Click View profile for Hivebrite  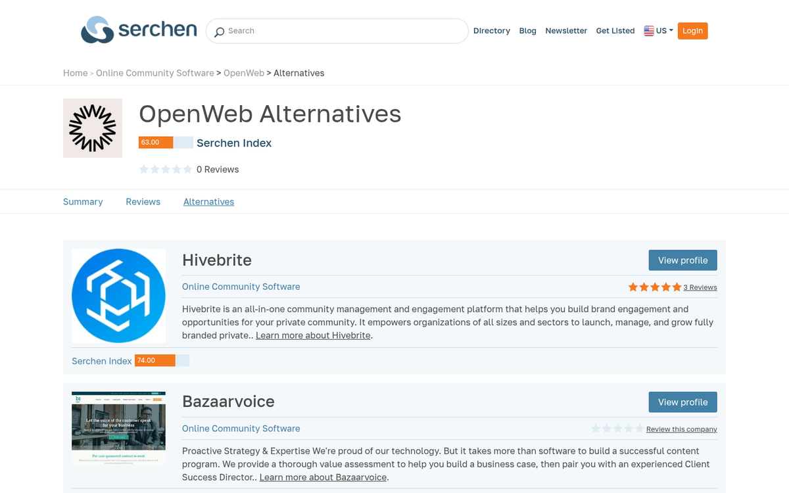point(682,260)
